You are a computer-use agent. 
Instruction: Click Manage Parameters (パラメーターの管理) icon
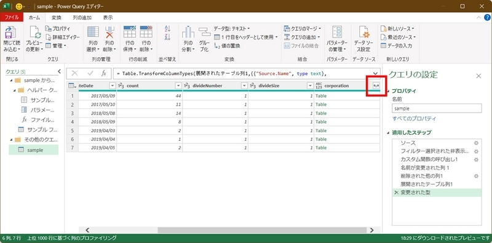(x=337, y=33)
